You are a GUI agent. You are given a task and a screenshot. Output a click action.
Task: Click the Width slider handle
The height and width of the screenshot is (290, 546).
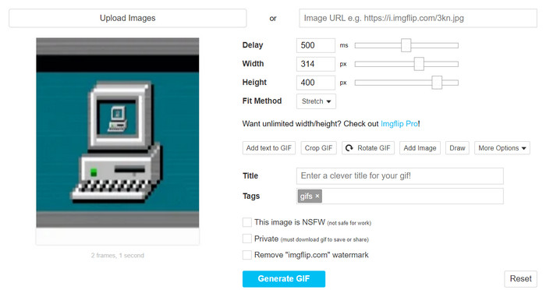click(x=419, y=64)
